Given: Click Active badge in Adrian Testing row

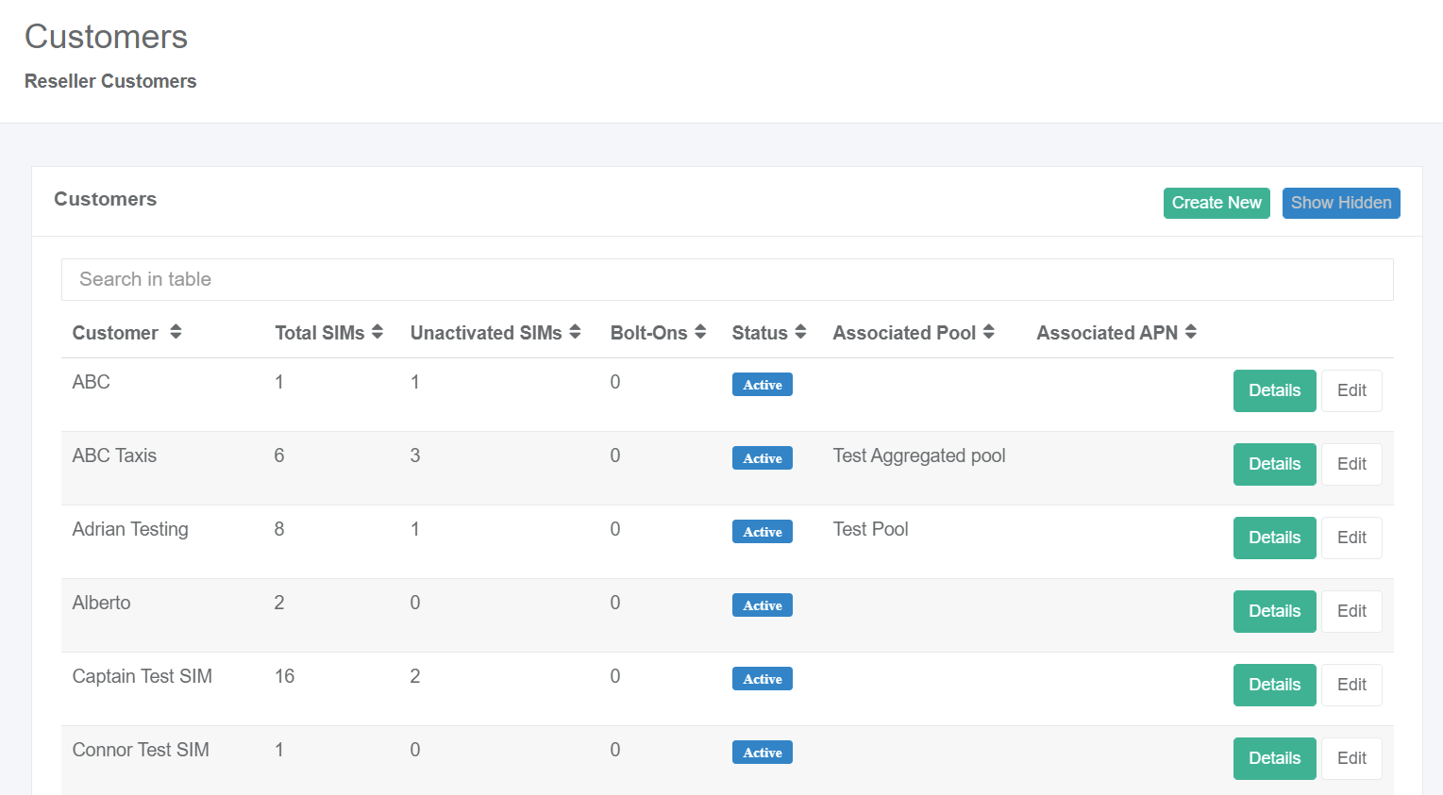Looking at the screenshot, I should point(763,532).
